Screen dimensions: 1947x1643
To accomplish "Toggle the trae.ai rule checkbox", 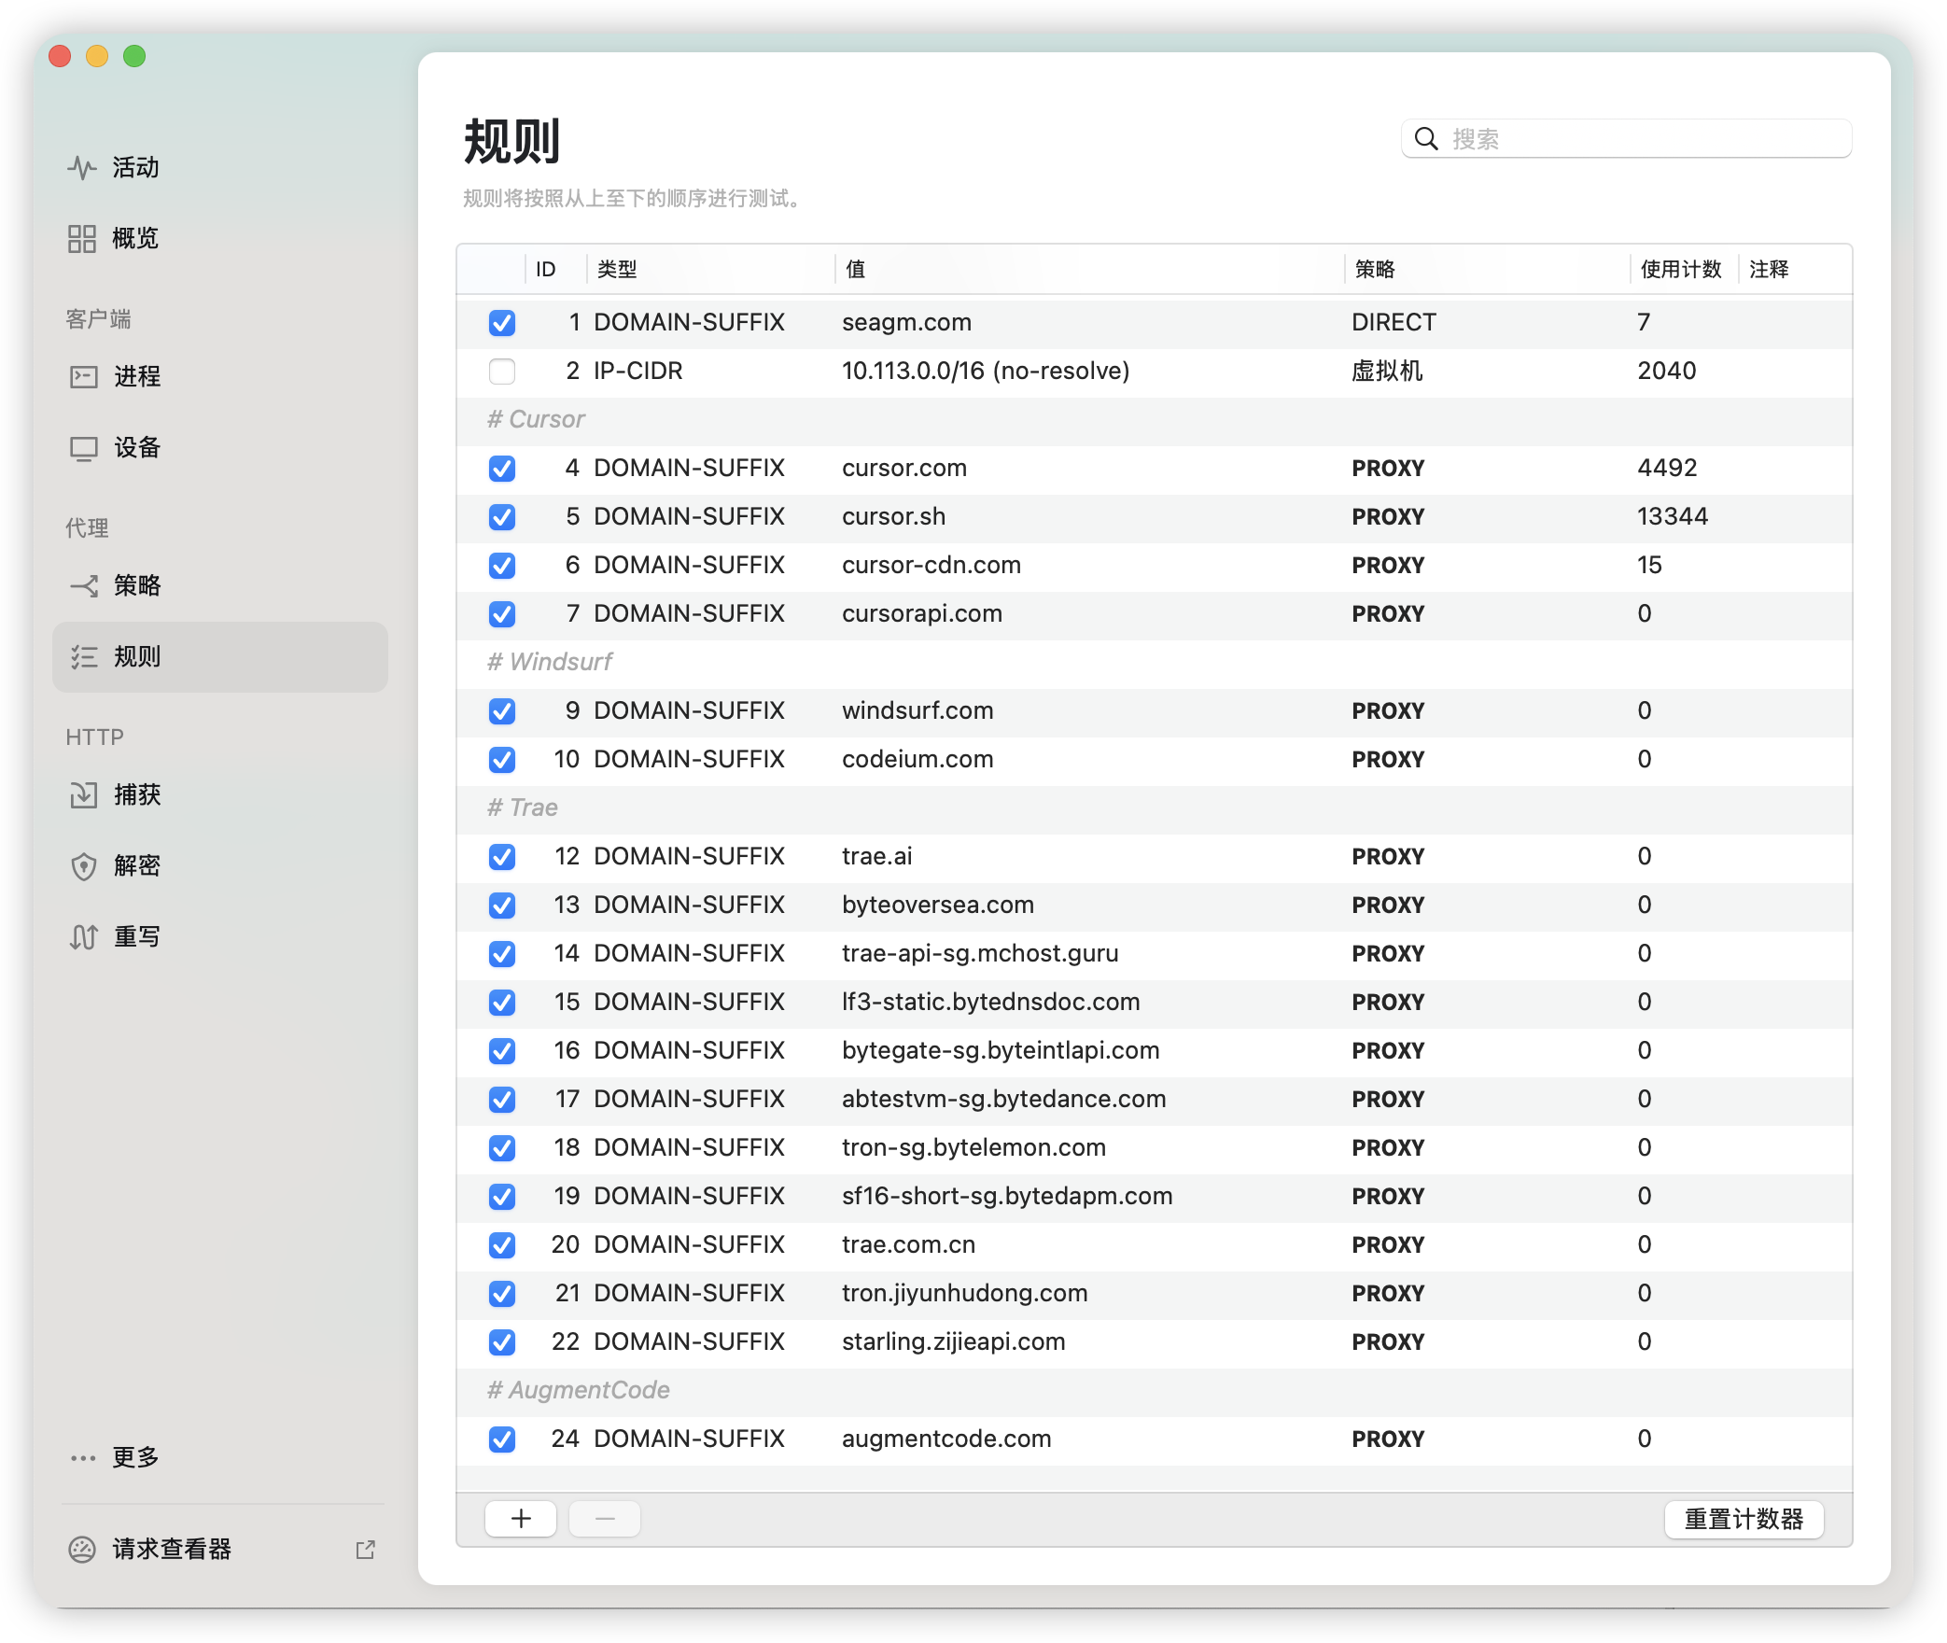I will tap(502, 857).
